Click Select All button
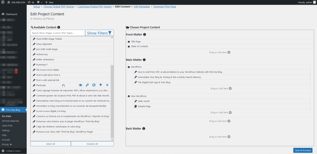This screenshot has width=317, height=154. [x=50, y=144]
